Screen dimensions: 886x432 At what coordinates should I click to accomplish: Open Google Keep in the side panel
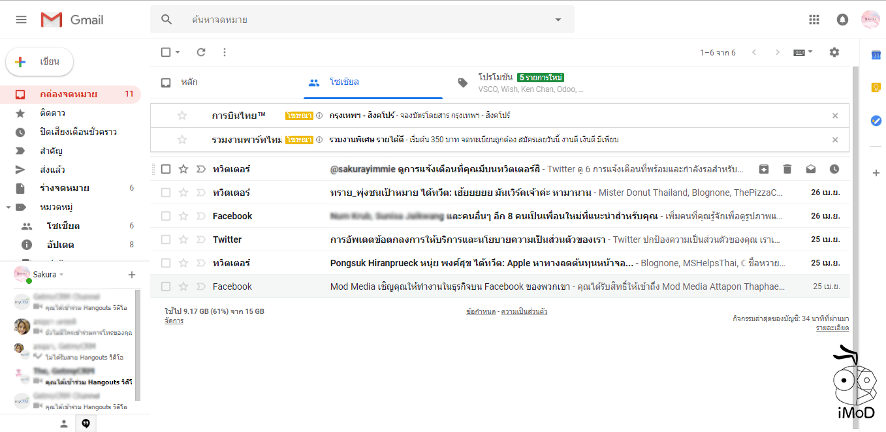(876, 87)
